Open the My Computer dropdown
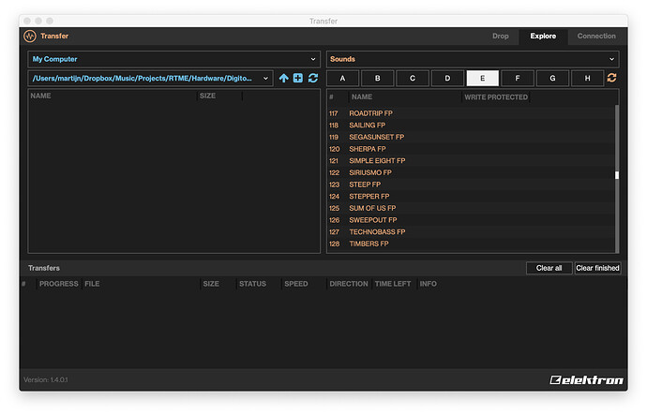The width and height of the screenshot is (647, 414). 173,59
